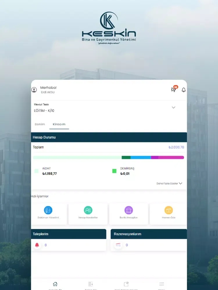This screenshot has width=218, height=290.
Task: Click the Rezervasyonlarım panel header
Action: coord(149,234)
